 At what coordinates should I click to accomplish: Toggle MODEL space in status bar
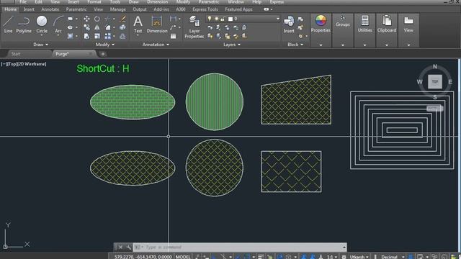click(x=182, y=257)
